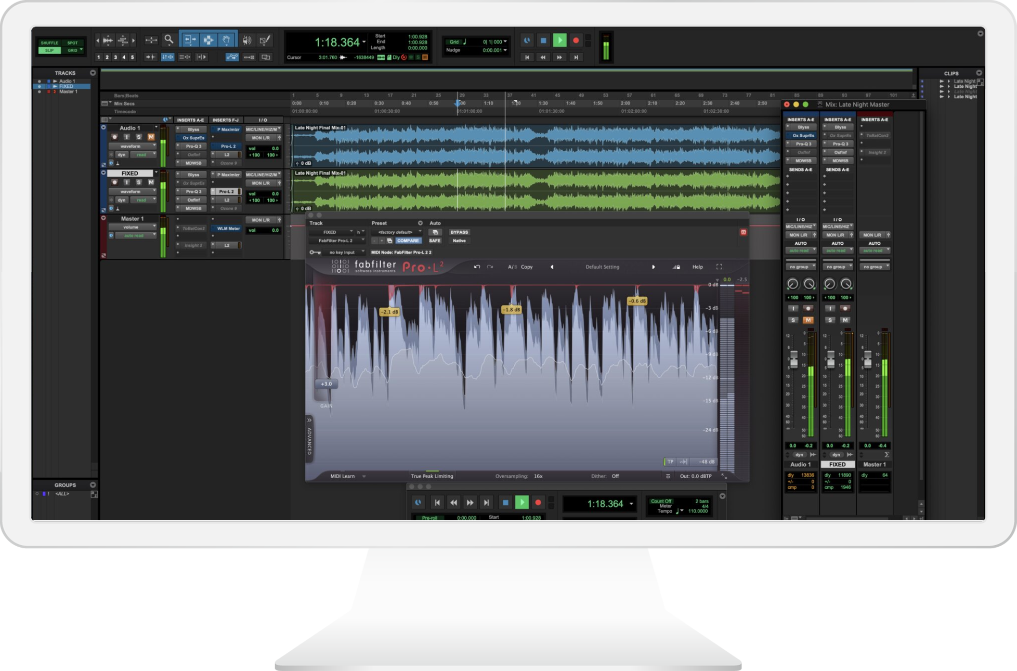Viewport: 1017px width, 671px height.
Task: Mute the Audio 1 track
Action: (151, 137)
